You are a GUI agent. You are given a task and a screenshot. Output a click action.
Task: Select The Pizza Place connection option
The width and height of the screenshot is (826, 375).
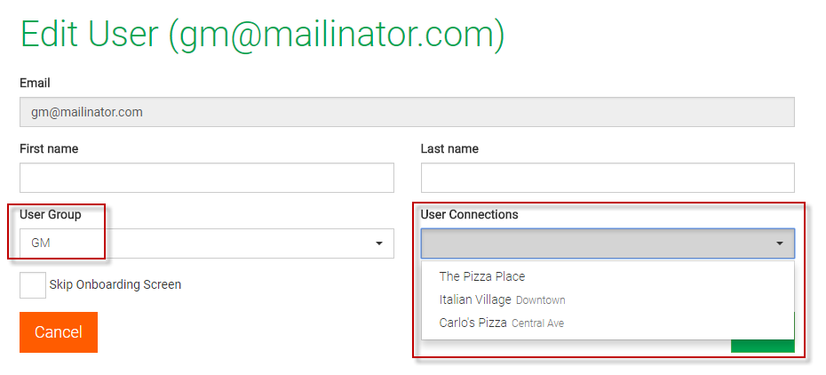pyautogui.click(x=482, y=276)
